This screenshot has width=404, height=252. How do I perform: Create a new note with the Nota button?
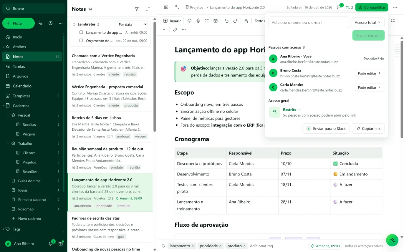click(18, 23)
